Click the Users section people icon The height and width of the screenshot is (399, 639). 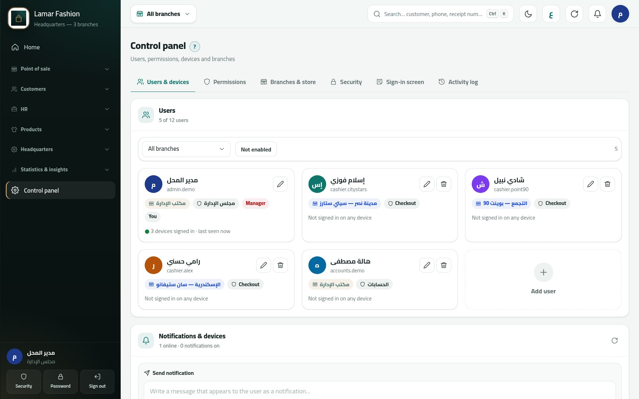point(146,115)
